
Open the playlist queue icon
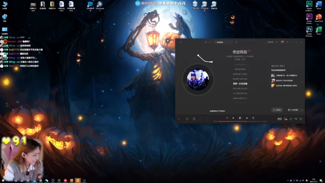click(x=301, y=119)
